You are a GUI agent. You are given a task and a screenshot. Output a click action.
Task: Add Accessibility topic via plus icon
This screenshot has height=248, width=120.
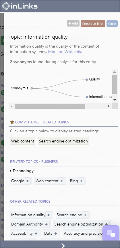36,233
